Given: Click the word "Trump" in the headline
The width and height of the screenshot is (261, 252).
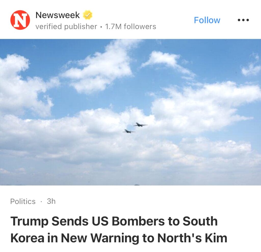Looking at the screenshot, I should (29, 221).
